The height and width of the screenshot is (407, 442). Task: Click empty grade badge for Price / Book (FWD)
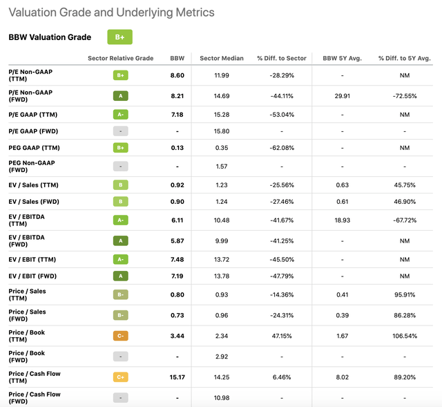121,357
